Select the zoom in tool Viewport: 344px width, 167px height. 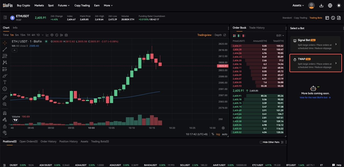point(5,104)
